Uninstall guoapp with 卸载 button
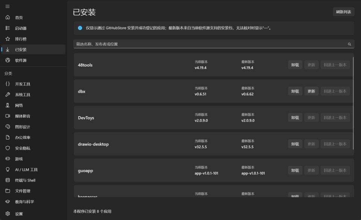The width and height of the screenshot is (361, 220). coord(295,171)
